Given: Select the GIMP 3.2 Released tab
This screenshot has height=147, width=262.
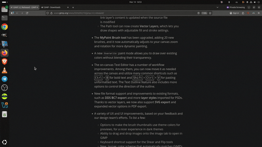Looking at the screenshot, I should coord(23,7).
